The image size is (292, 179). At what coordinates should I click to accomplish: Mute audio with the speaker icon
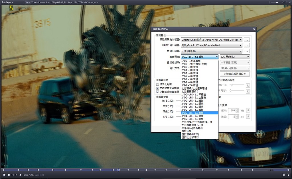[271, 170]
